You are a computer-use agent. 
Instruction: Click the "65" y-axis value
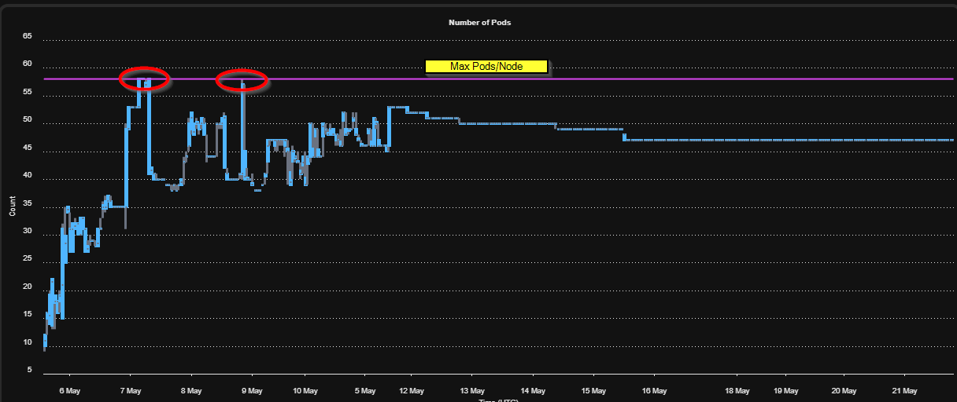pyautogui.click(x=28, y=36)
